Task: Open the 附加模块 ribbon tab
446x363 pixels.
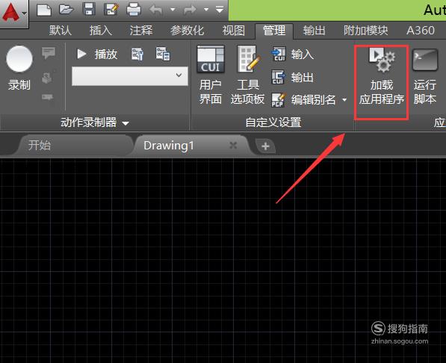Action: click(x=366, y=31)
